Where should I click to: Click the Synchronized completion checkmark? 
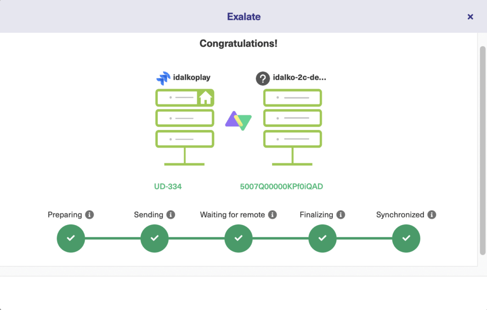pyautogui.click(x=406, y=238)
